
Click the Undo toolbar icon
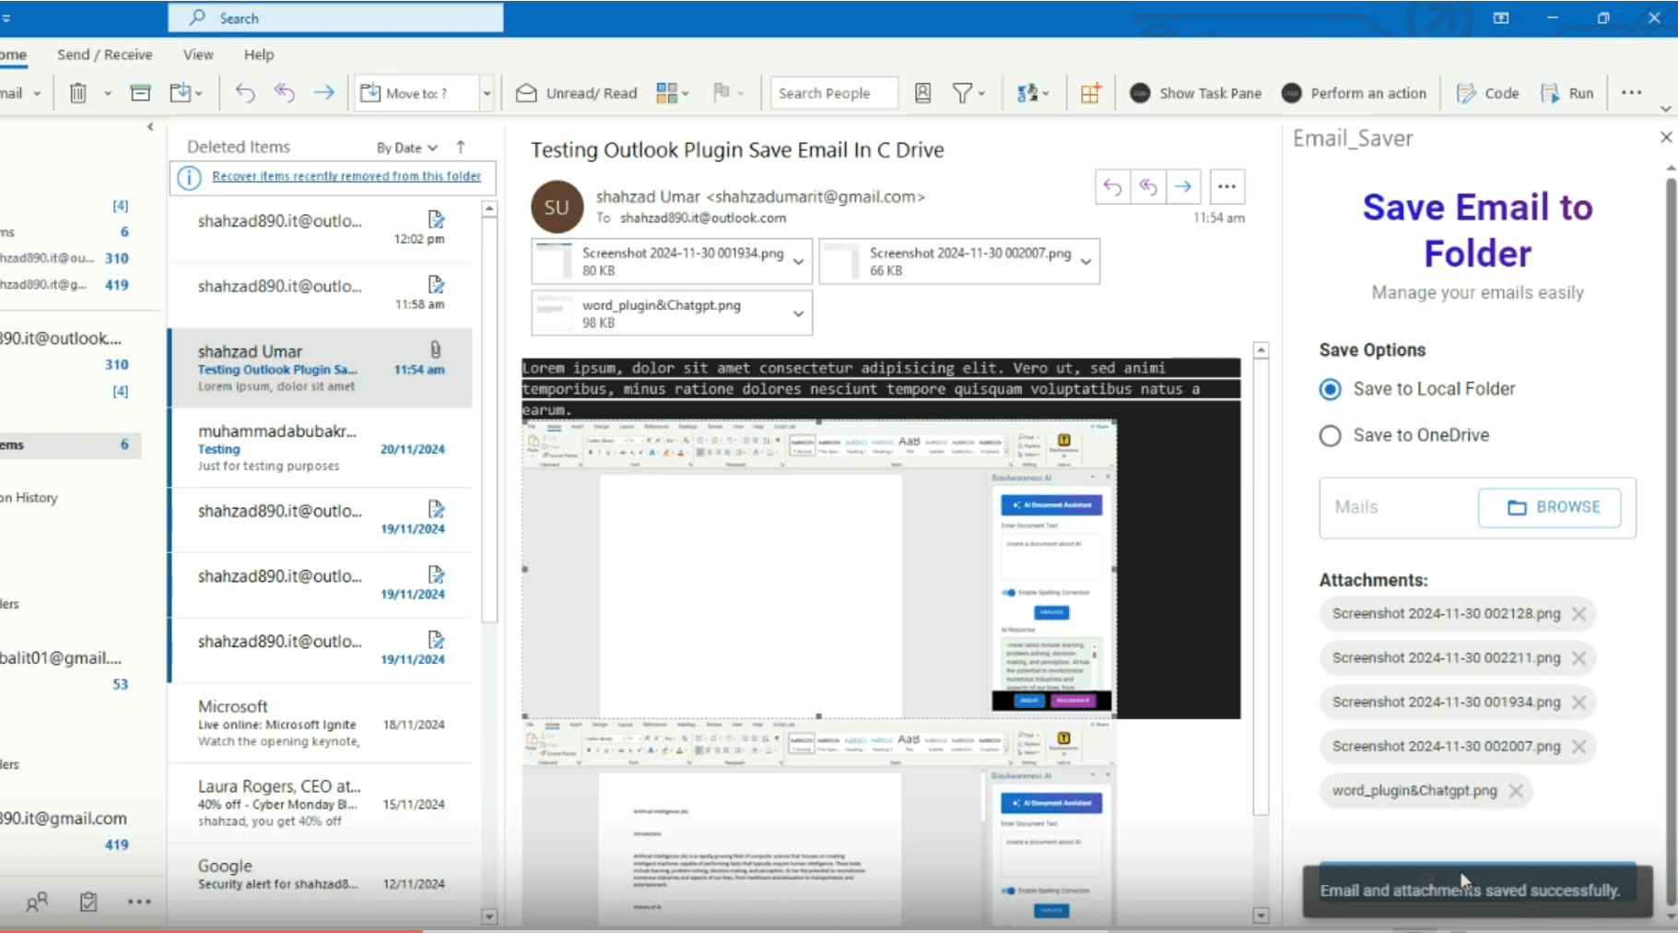245,92
